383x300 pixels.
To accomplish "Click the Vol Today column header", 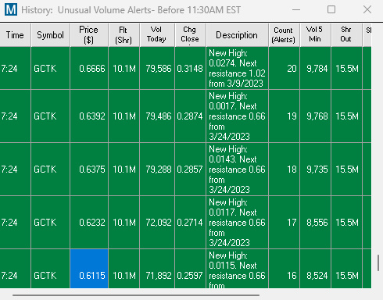I will pyautogui.click(x=157, y=35).
